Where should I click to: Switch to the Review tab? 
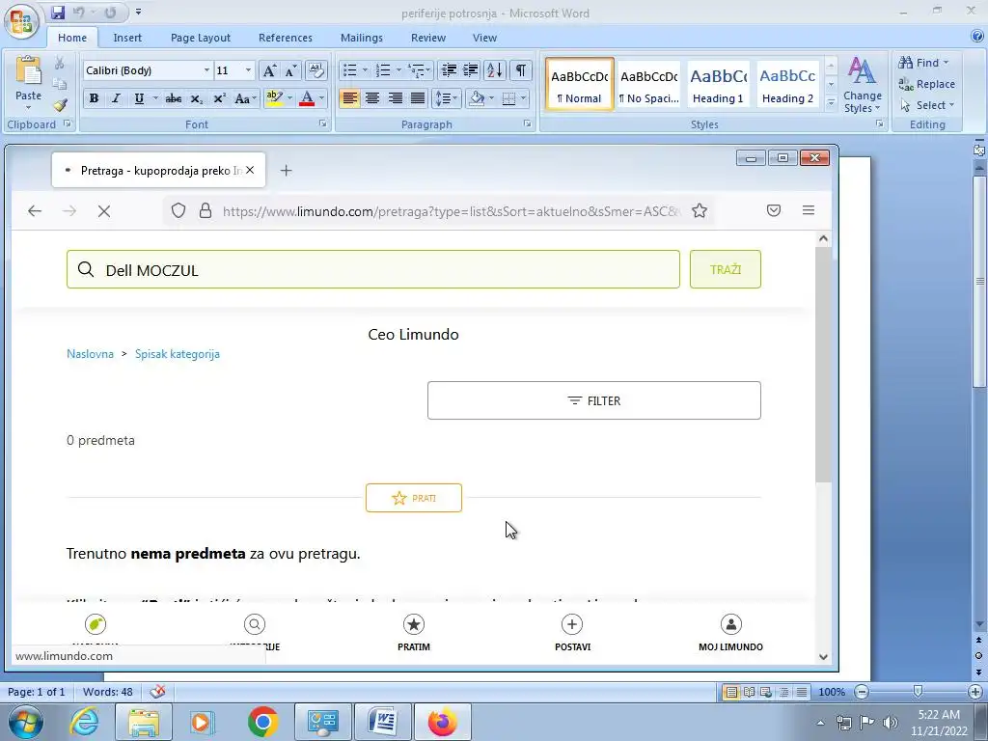[x=428, y=38]
